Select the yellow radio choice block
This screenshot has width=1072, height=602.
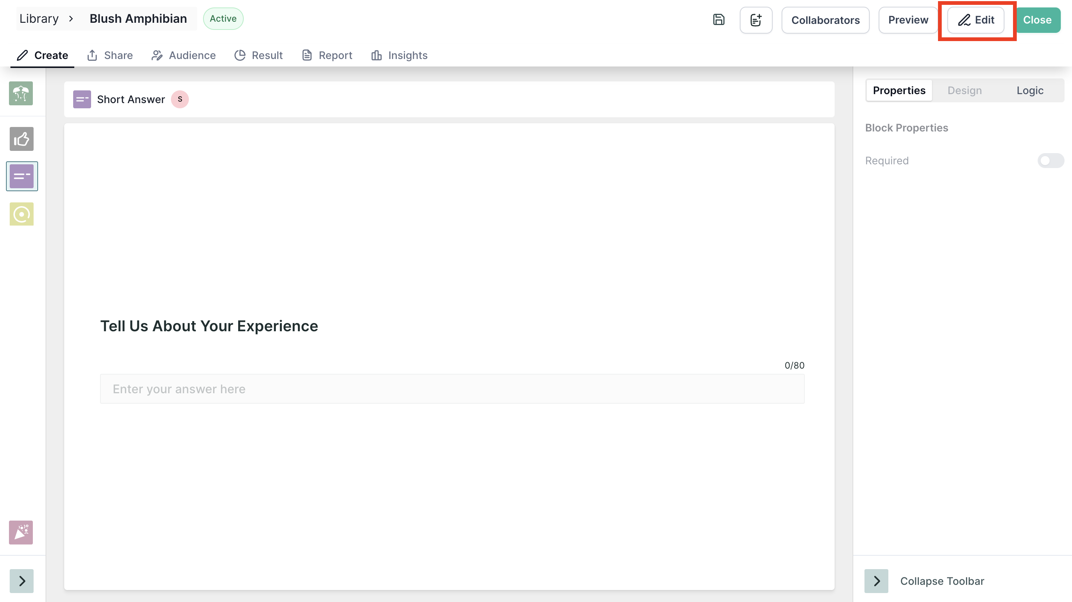(x=22, y=214)
